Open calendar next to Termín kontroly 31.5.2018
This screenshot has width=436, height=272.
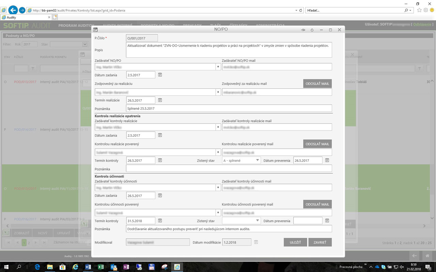(x=160, y=221)
